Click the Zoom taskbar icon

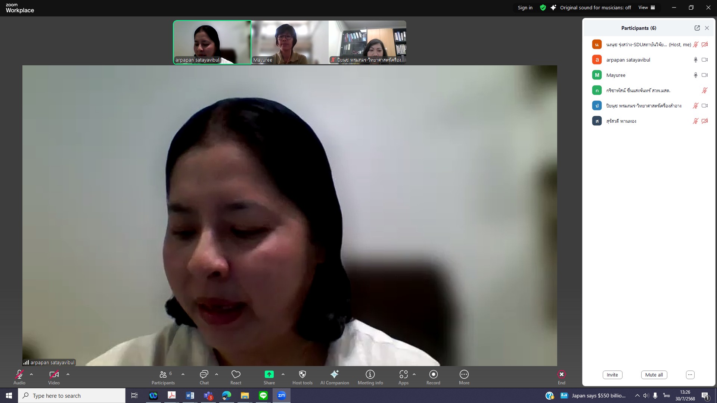pyautogui.click(x=282, y=396)
